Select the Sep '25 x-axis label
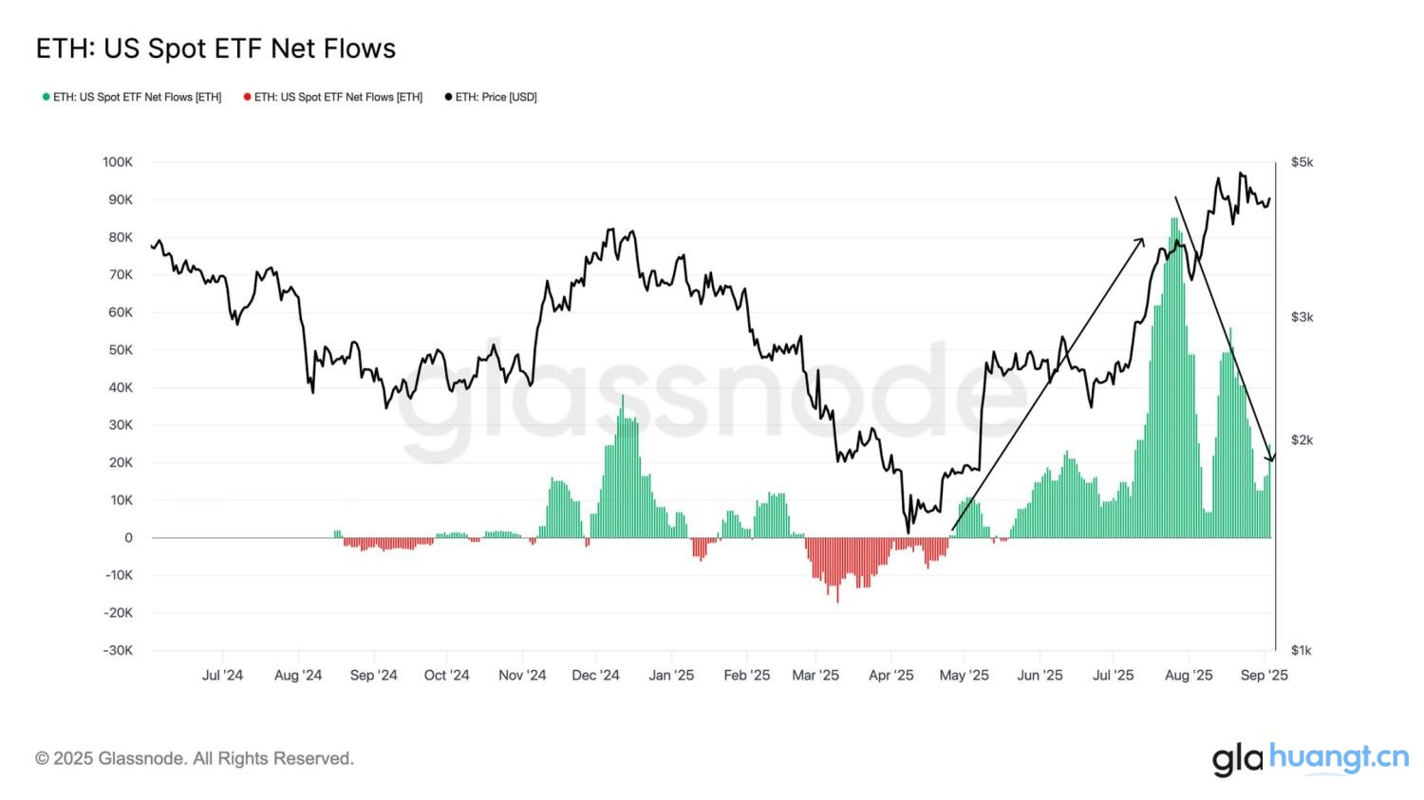The image size is (1424, 800). (x=1265, y=676)
